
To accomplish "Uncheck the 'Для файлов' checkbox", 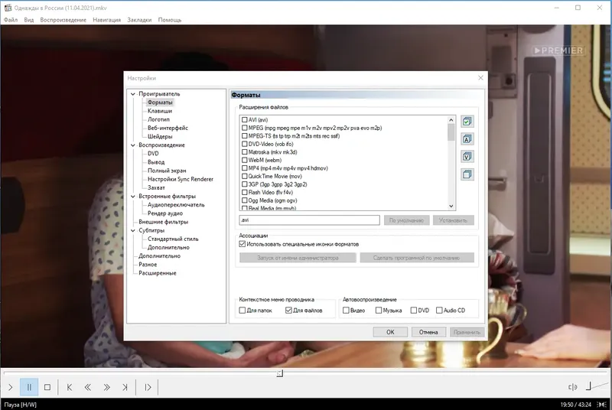I will click(x=288, y=310).
